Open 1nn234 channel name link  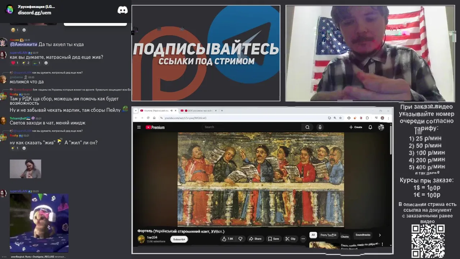pyautogui.click(x=152, y=237)
